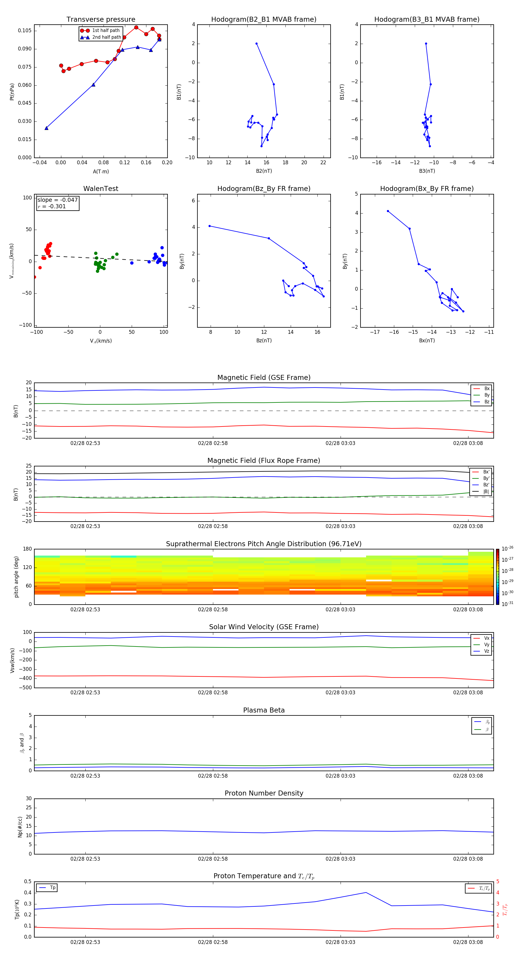Click the '1st half path' legend entry
The height and width of the screenshot is (968, 528).
tap(100, 31)
